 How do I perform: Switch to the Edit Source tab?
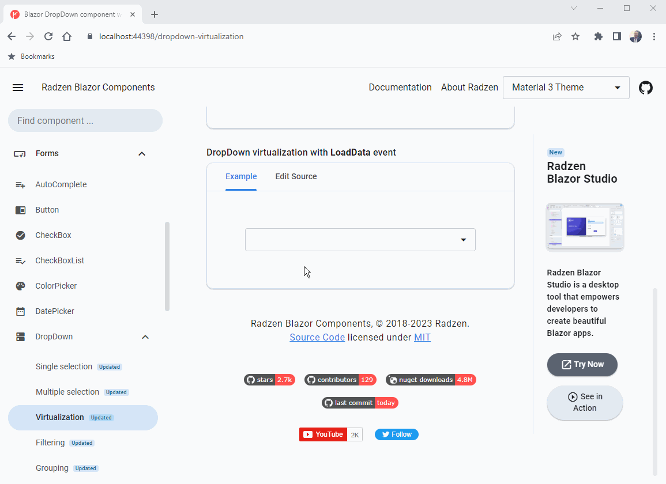click(296, 176)
